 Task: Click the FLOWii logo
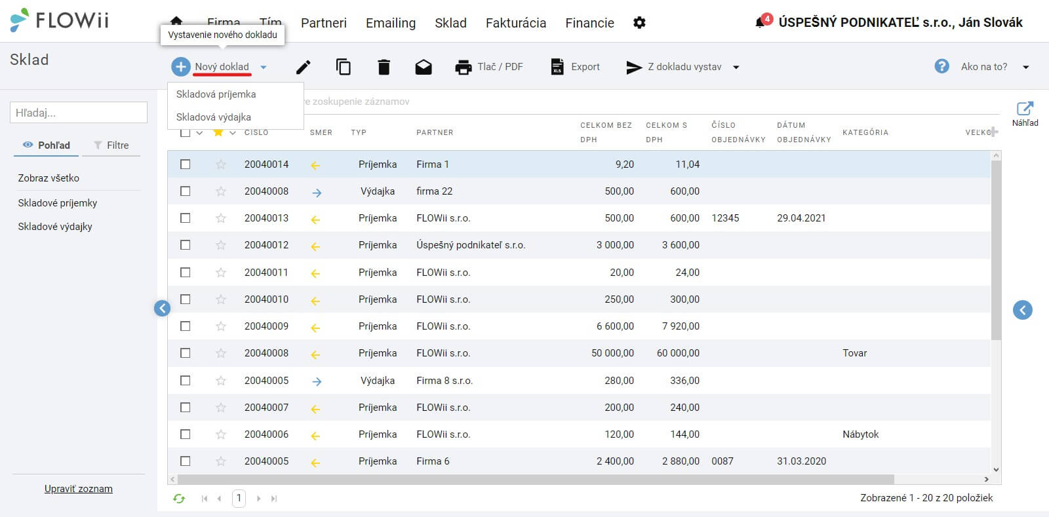click(x=59, y=20)
